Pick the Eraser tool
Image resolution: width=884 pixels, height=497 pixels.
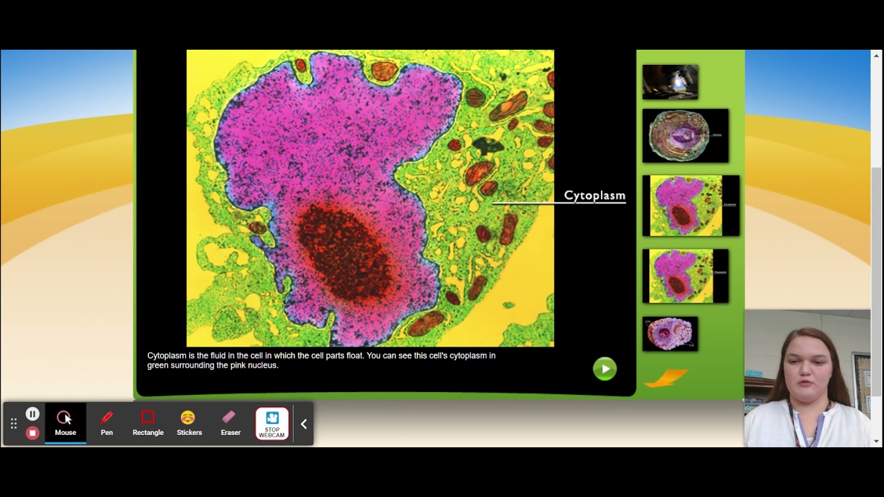pyautogui.click(x=230, y=423)
